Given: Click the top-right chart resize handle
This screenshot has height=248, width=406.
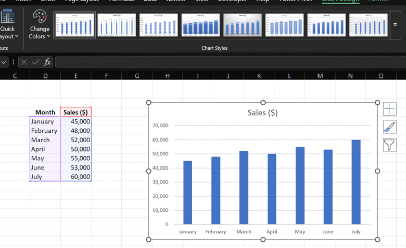Looking at the screenshot, I should pos(377,103).
